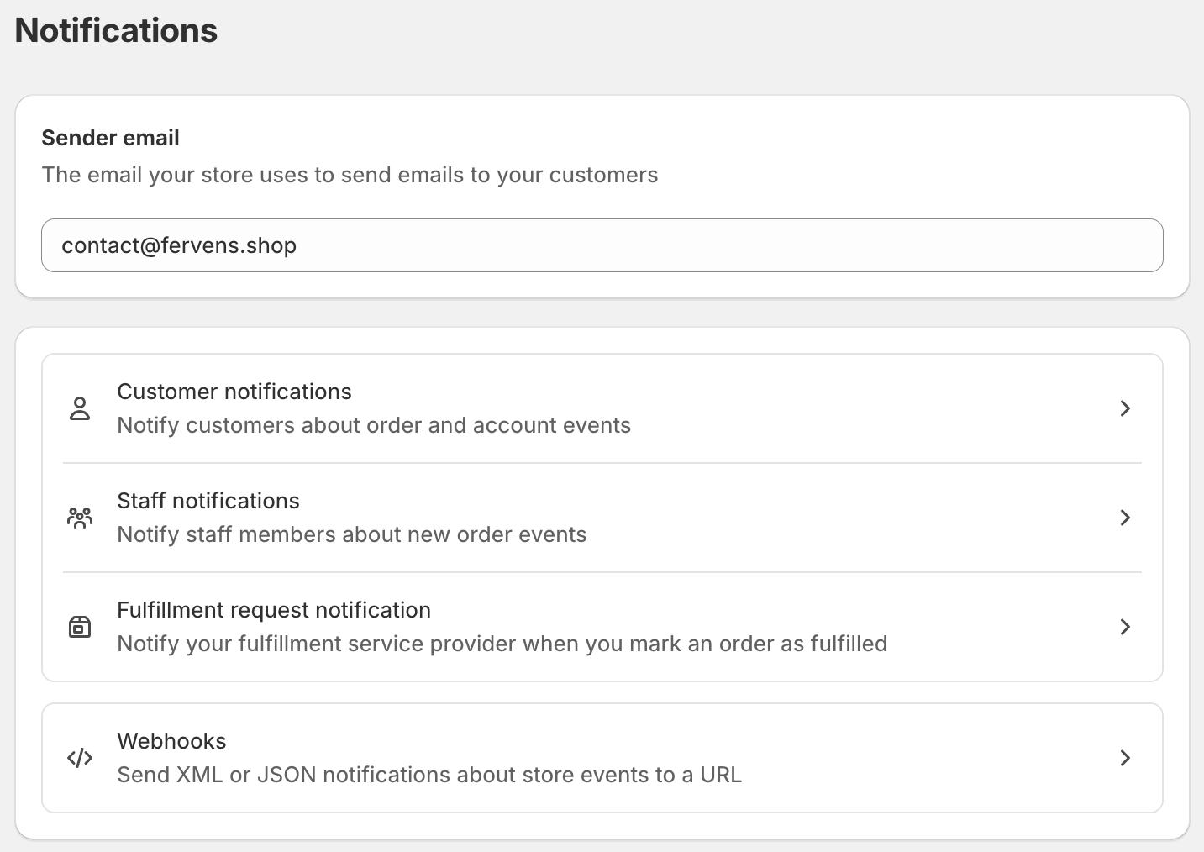This screenshot has height=852, width=1204.
Task: Click the chevron on the Customer notifications row
Action: point(1126,408)
